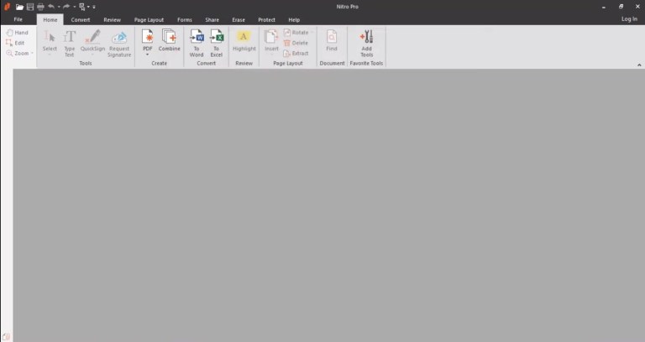This screenshot has width=645, height=342.
Task: Restore down the Nitro Pro window
Action: point(621,7)
